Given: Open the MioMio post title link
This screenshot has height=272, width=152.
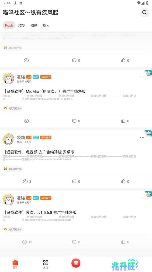Looking at the screenshot, I should pyautogui.click(x=45, y=91).
